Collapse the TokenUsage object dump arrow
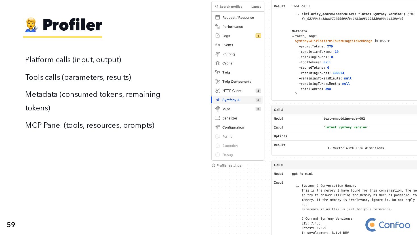The height and width of the screenshot is (235, 417). [x=388, y=41]
